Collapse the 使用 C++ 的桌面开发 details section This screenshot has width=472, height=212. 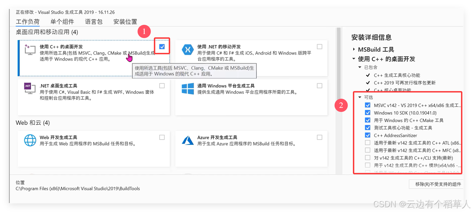coord(354,59)
